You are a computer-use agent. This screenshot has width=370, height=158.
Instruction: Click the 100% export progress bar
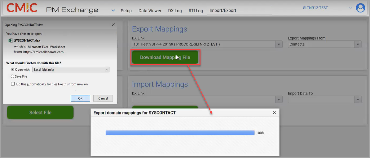coord(180,133)
